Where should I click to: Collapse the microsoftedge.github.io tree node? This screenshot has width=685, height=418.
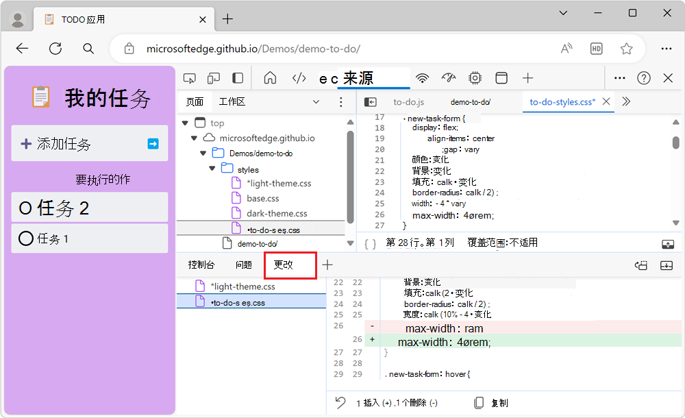pos(194,137)
